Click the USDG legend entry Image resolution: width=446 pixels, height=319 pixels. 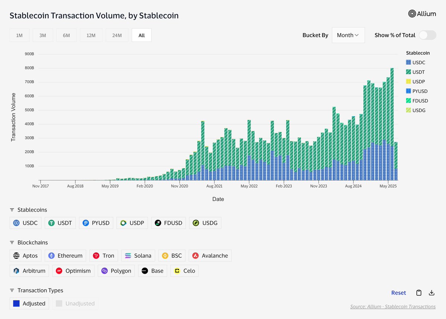coord(416,110)
